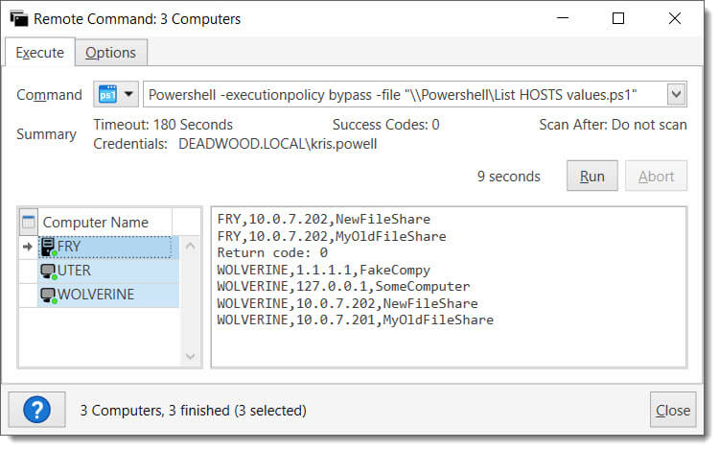The height and width of the screenshot is (450, 719).
Task: Click output line 'FRY,10.0.7.202,NewFileShare'
Action: click(x=324, y=220)
